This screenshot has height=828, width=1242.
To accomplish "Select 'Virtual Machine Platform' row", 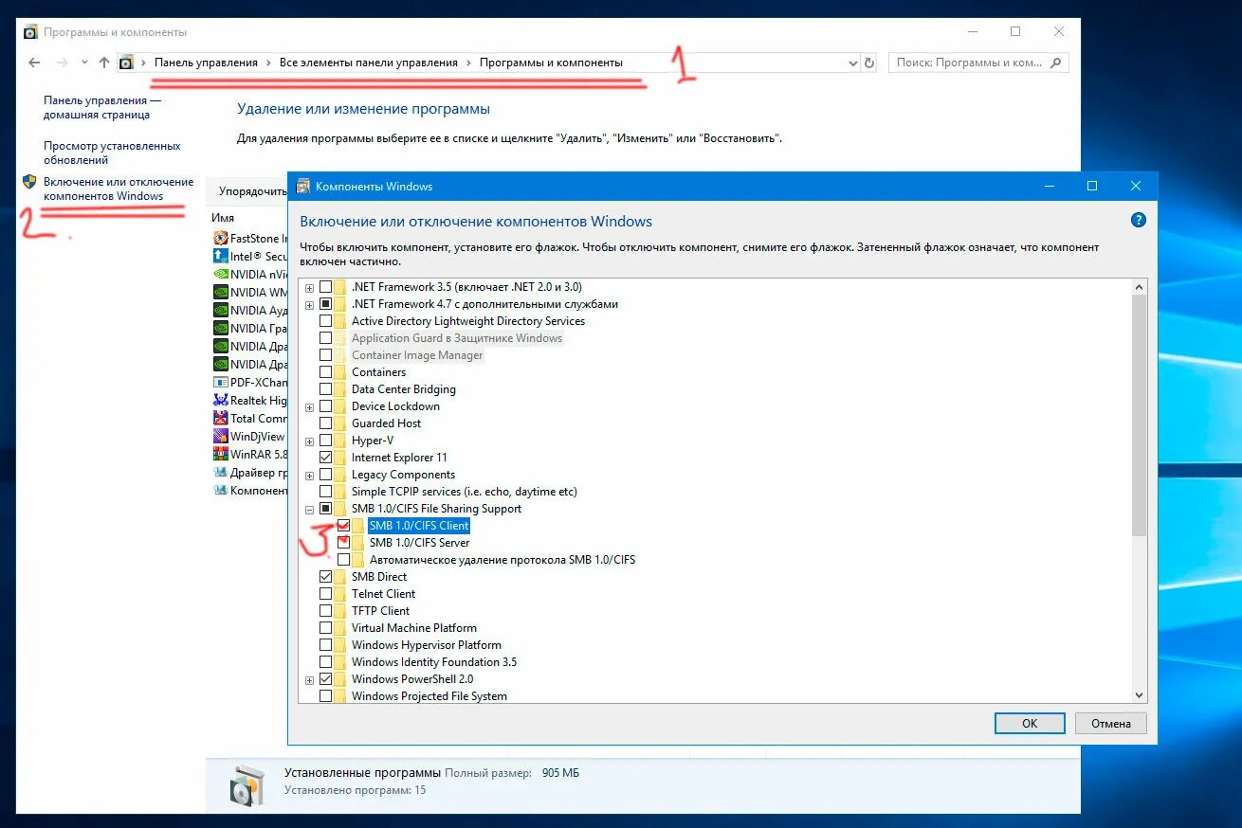I will pos(414,628).
